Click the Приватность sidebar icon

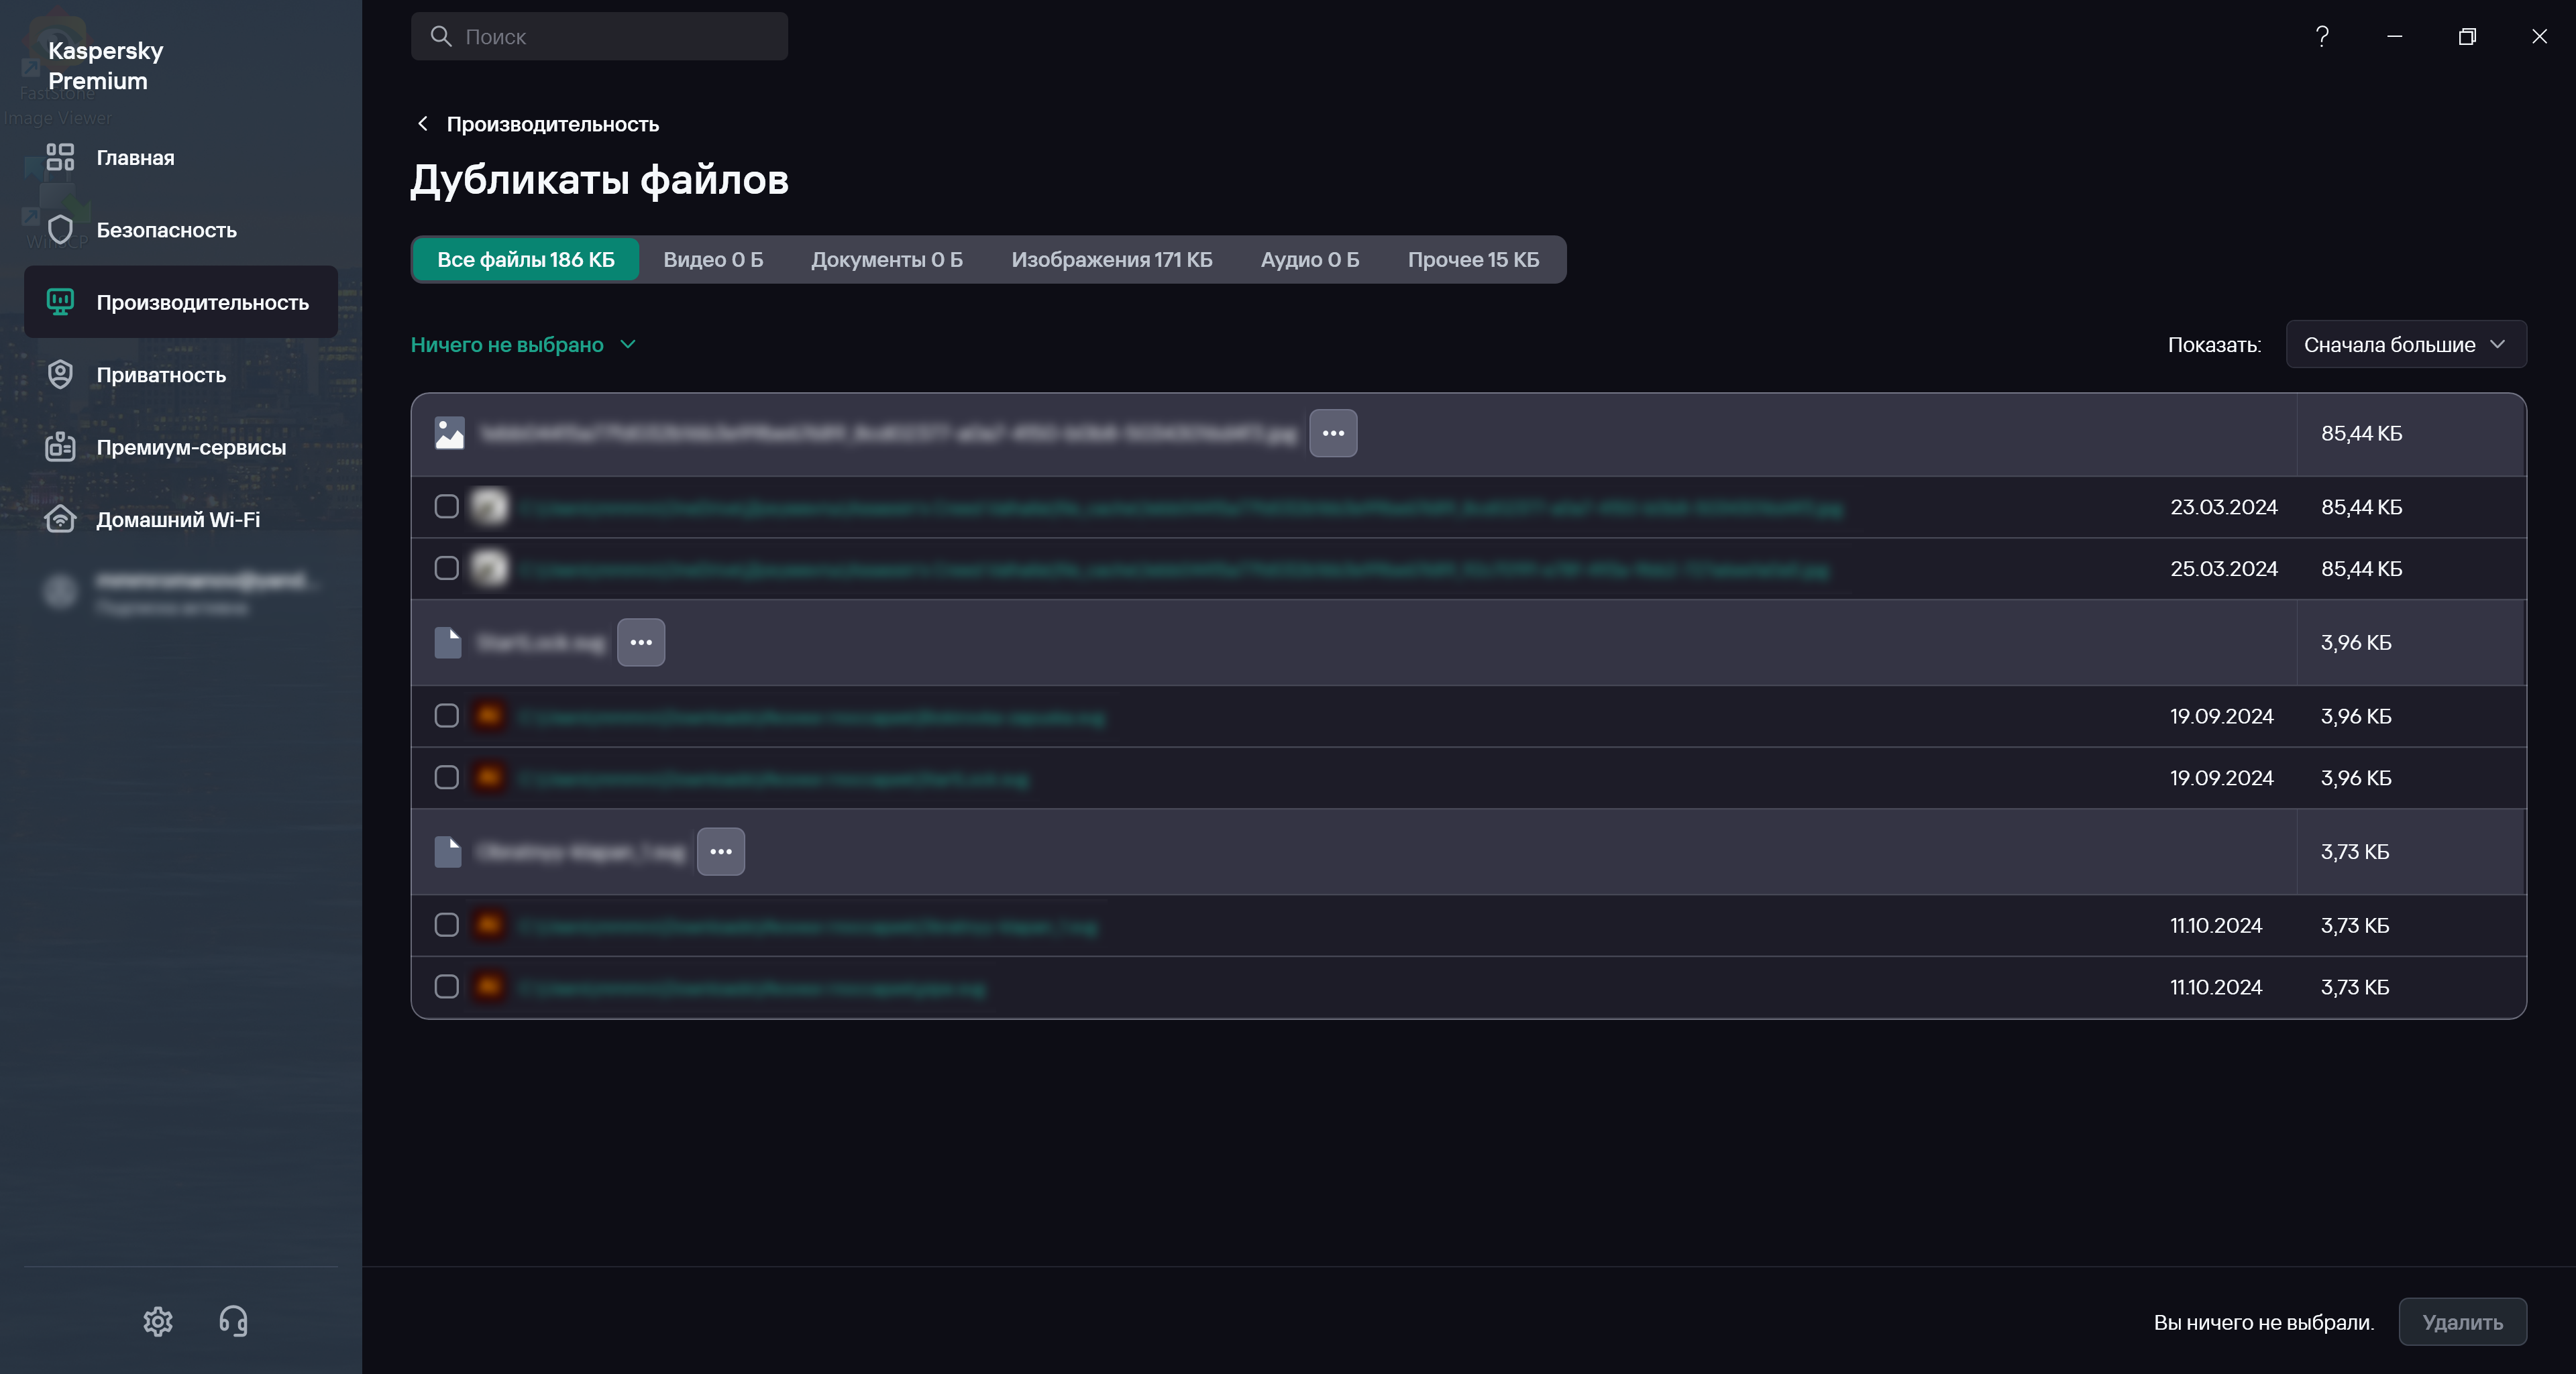(60, 375)
